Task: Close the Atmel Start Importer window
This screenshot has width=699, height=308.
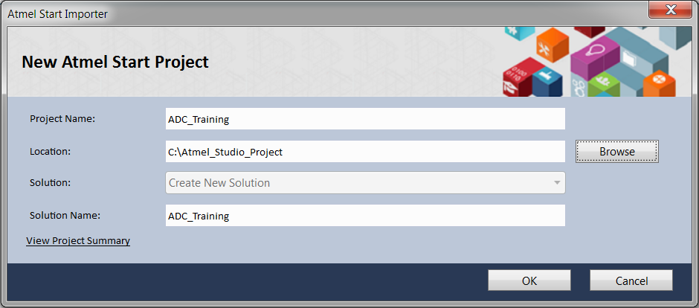Action: tap(670, 10)
